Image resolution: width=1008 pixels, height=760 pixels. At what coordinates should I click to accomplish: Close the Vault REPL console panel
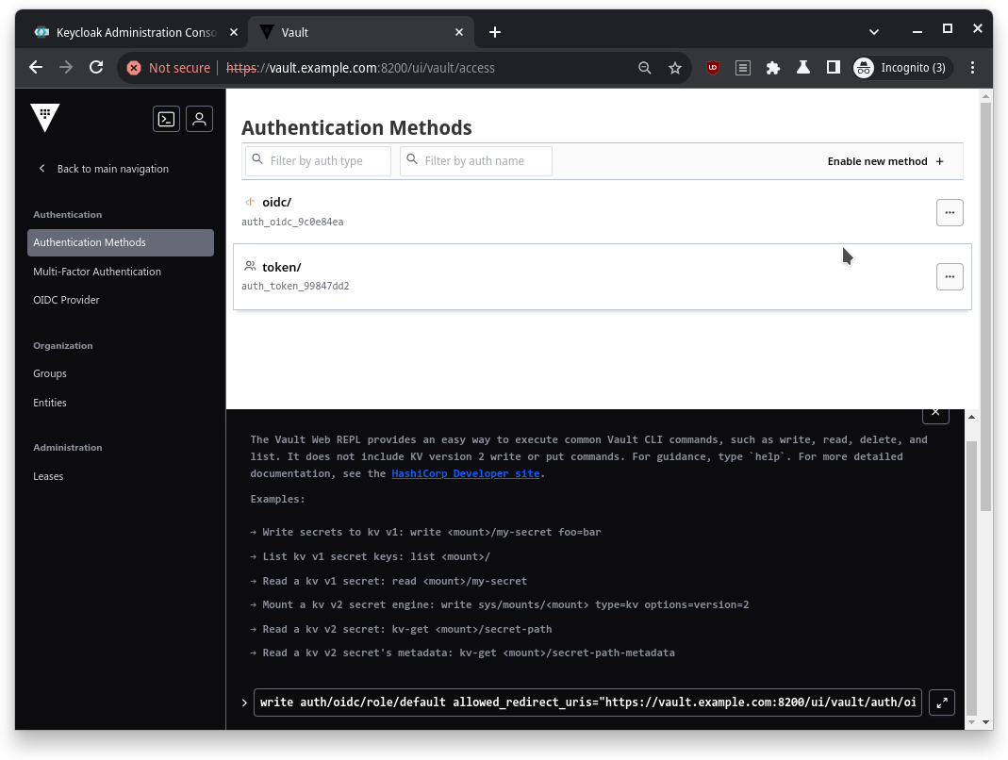[935, 413]
